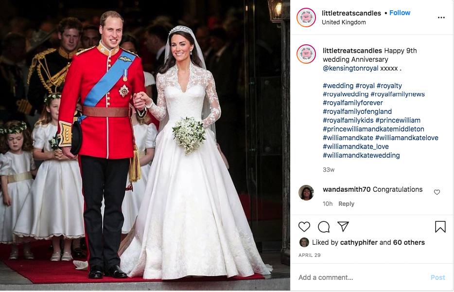This screenshot has width=454, height=292.
Task: Open wandasmith70's profile picture
Action: 306,193
